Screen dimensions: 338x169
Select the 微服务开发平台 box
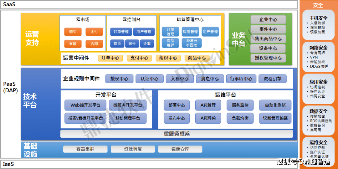(x=128, y=105)
